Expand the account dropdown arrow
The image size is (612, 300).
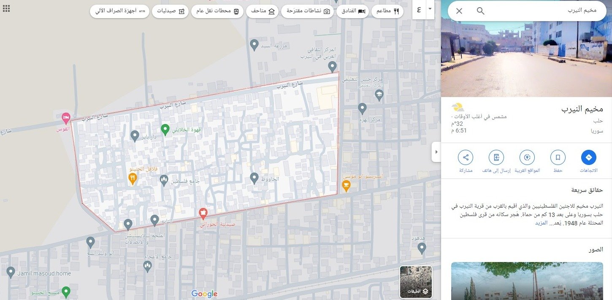click(x=430, y=9)
